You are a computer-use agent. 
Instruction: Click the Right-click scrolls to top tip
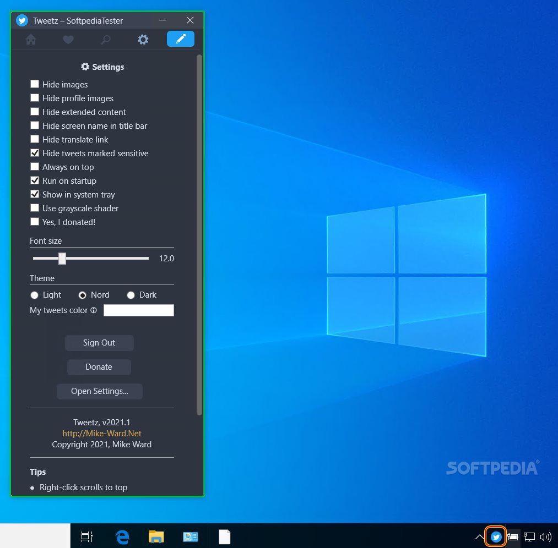83,487
